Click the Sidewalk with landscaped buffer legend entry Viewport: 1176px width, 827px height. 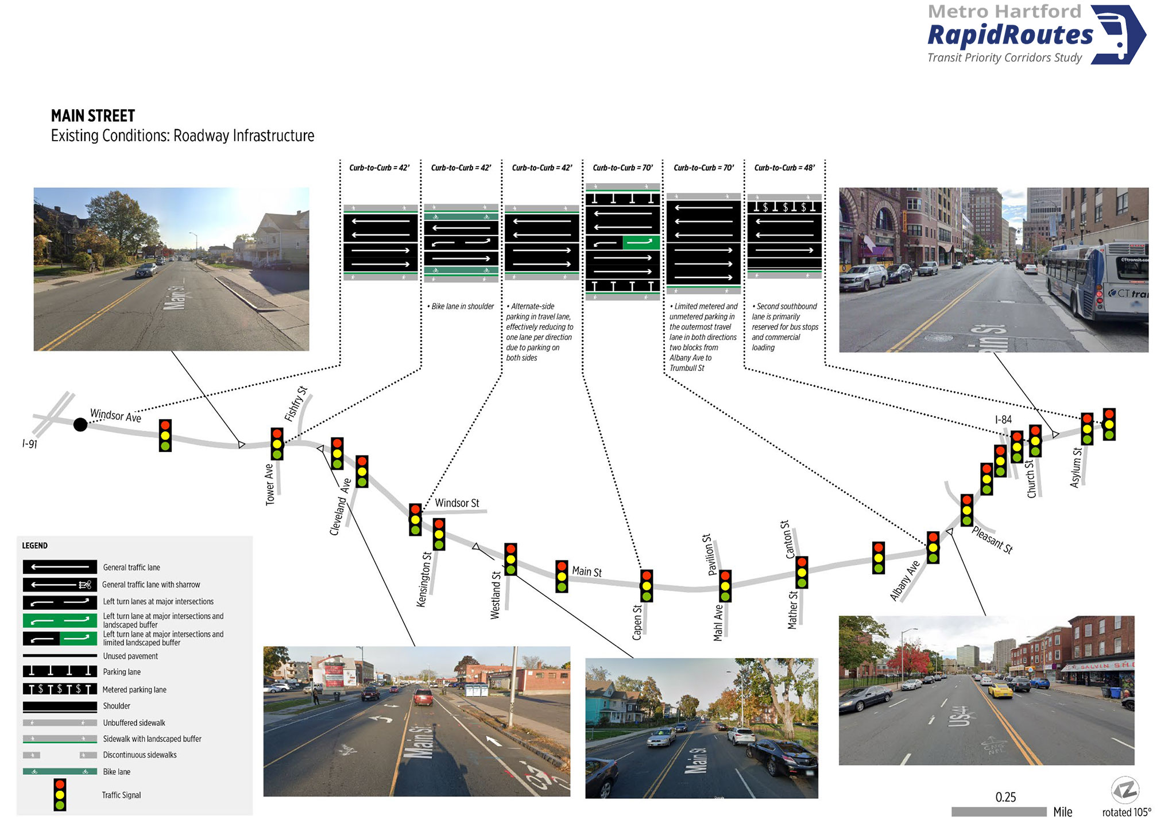pyautogui.click(x=152, y=739)
